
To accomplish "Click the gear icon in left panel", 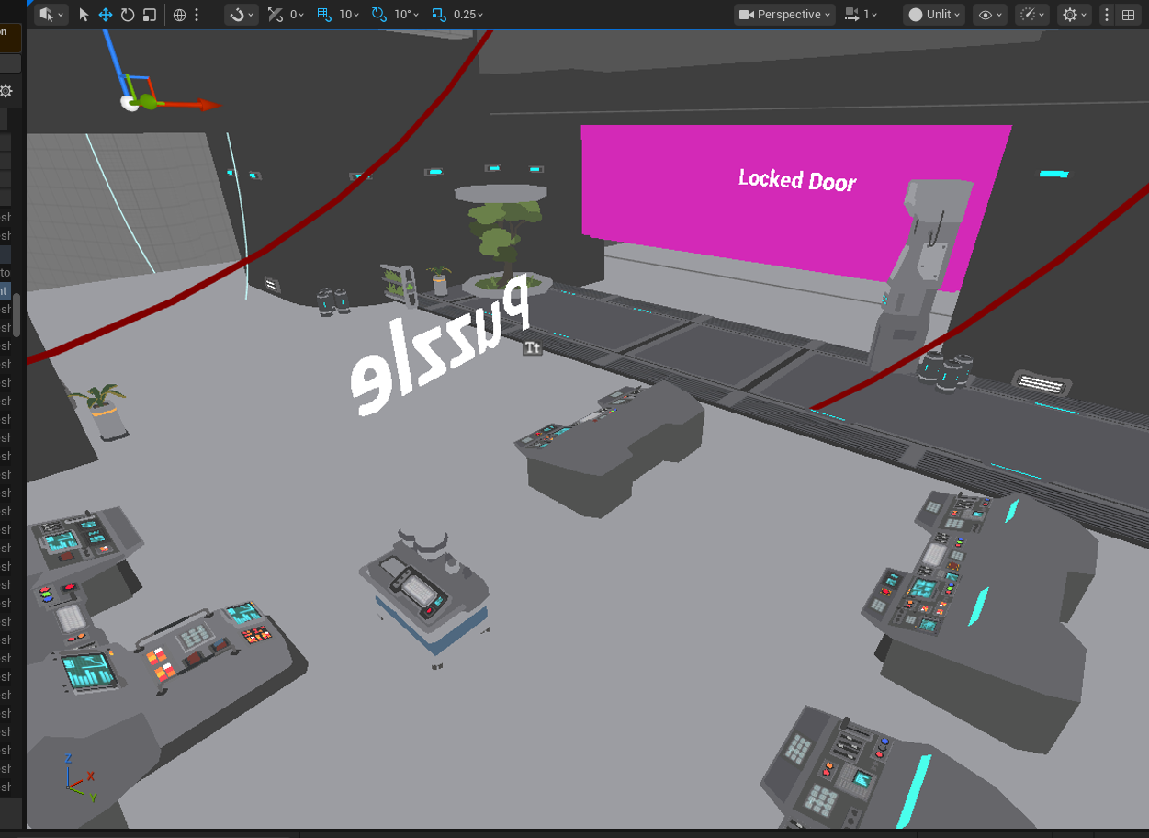I will [x=6, y=91].
